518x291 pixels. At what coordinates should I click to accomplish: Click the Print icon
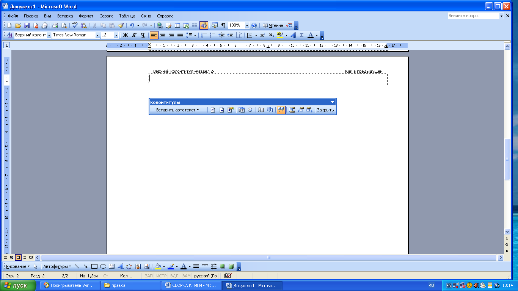pyautogui.click(x=55, y=25)
